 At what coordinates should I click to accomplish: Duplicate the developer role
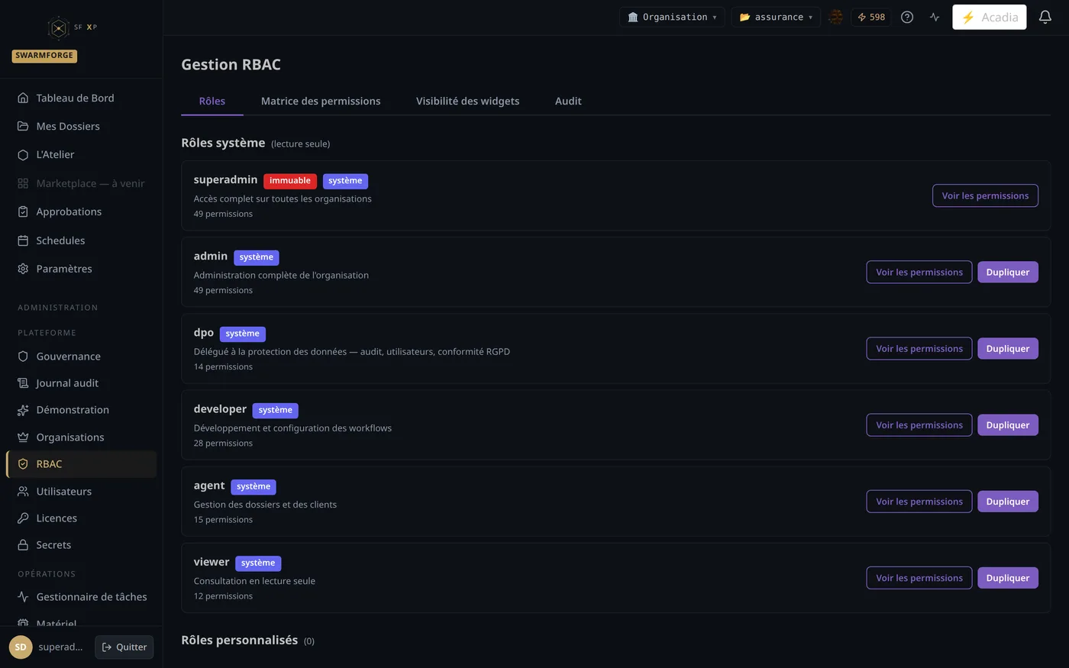[1008, 425]
